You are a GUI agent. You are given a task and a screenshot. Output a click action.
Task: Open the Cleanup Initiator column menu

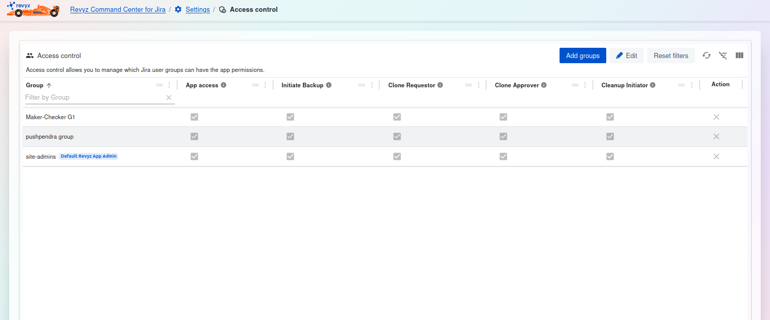(691, 85)
